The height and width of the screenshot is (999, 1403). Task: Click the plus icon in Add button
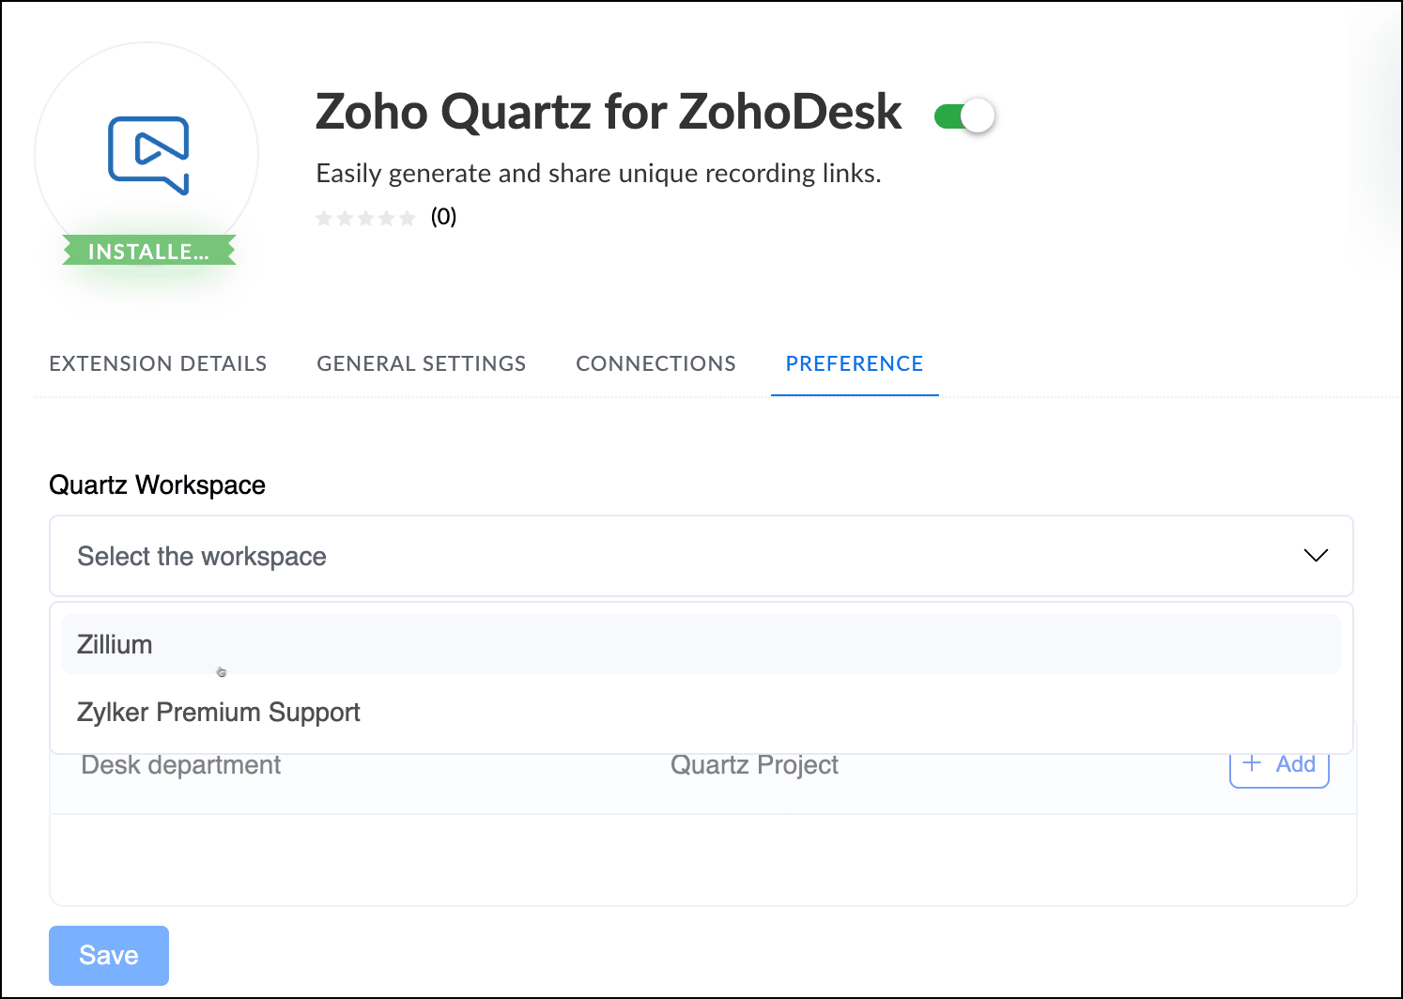pos(1251,763)
